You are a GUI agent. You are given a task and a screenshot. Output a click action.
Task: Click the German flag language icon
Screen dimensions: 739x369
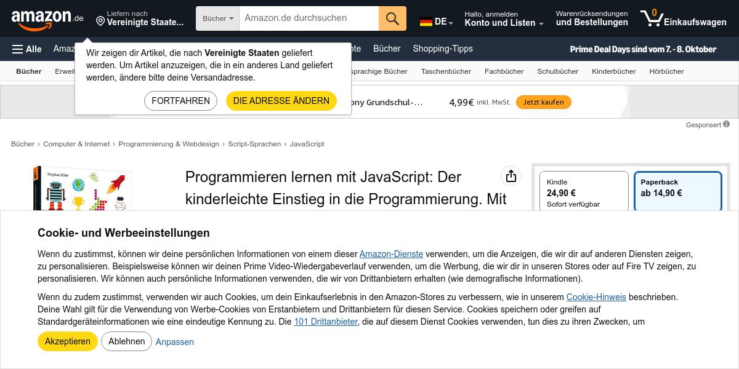click(x=426, y=22)
